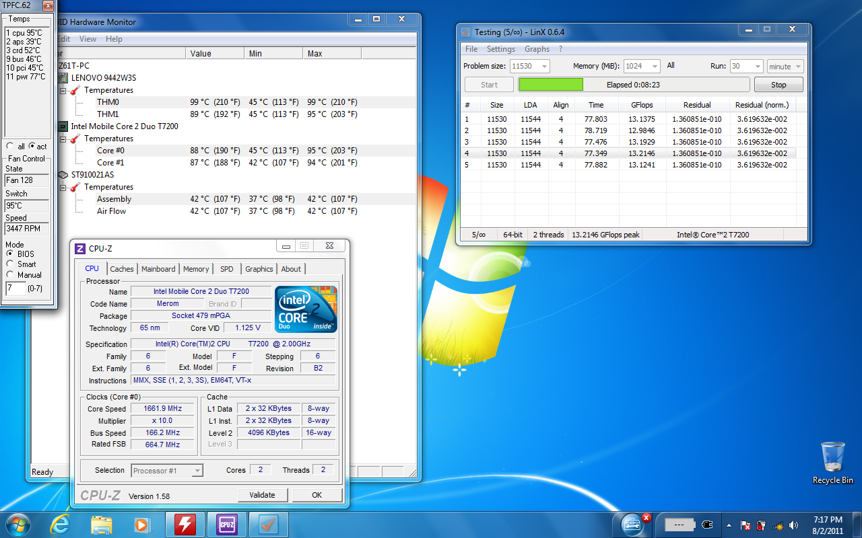Click the thermometer icon under Intel Mobile Core 2 Duo T7200

point(75,139)
